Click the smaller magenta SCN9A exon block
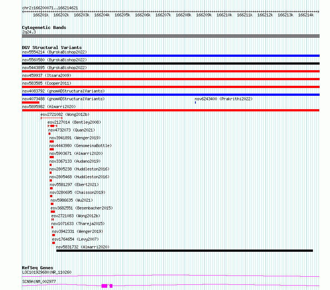The width and height of the screenshot is (330, 290). coord(111,286)
